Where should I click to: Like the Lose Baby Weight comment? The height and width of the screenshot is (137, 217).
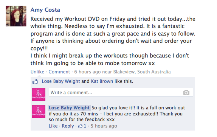(x=53, y=126)
